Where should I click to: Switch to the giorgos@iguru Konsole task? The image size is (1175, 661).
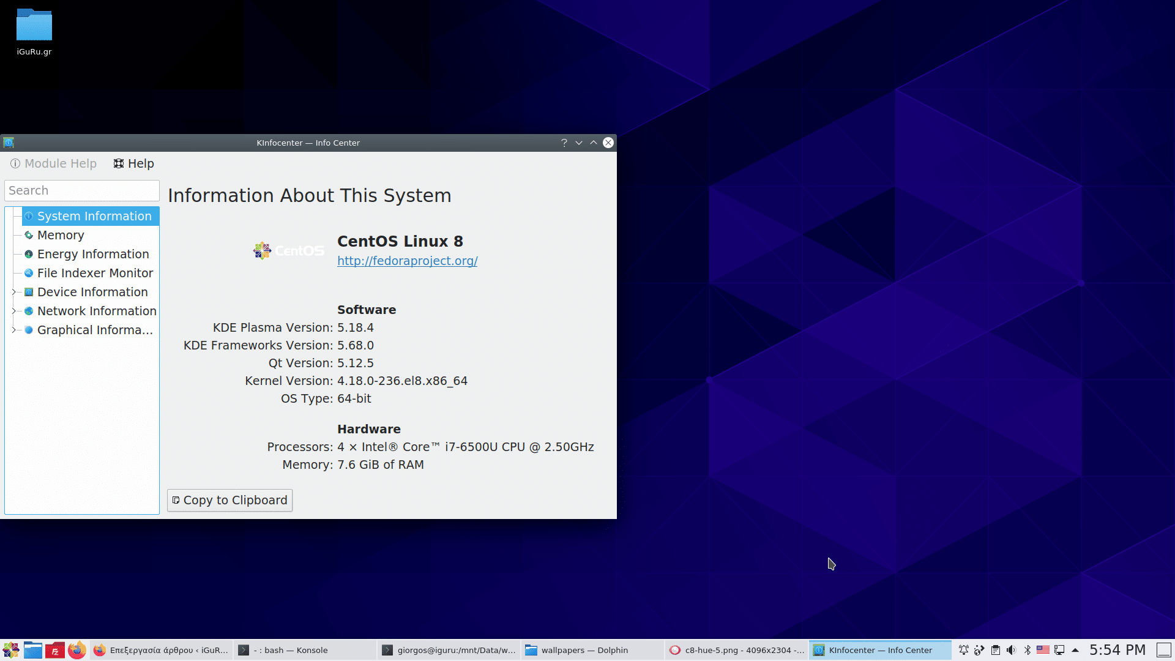448,650
